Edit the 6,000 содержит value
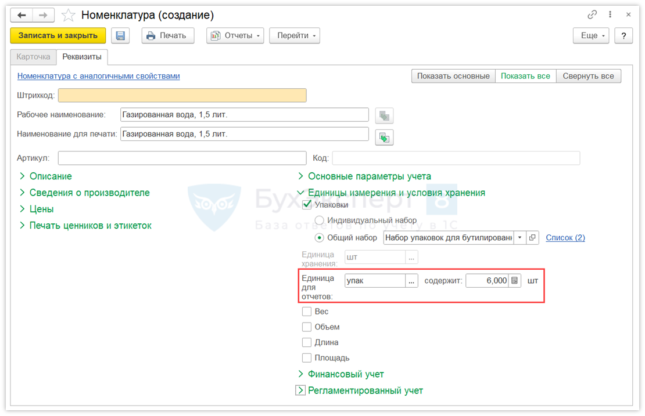This screenshot has width=645, height=416. click(488, 280)
